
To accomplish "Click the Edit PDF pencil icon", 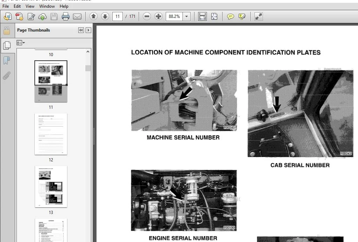I will 31,16.
